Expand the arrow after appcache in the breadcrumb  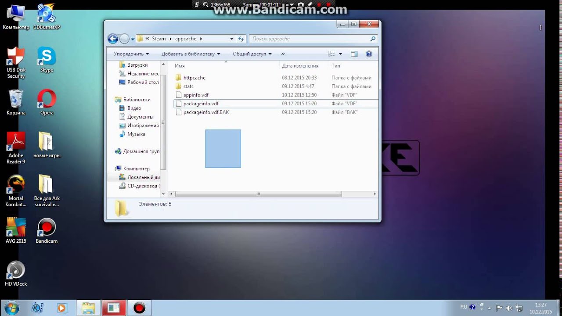[x=201, y=39]
